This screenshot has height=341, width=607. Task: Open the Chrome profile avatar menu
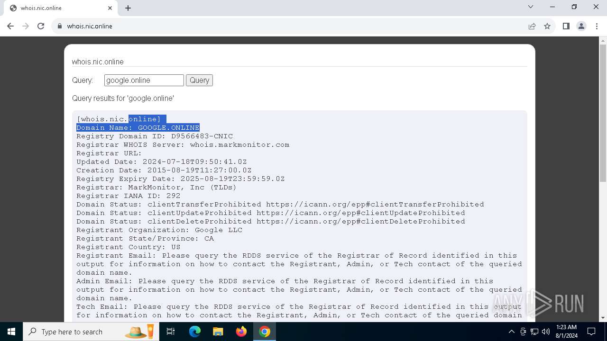(x=581, y=26)
